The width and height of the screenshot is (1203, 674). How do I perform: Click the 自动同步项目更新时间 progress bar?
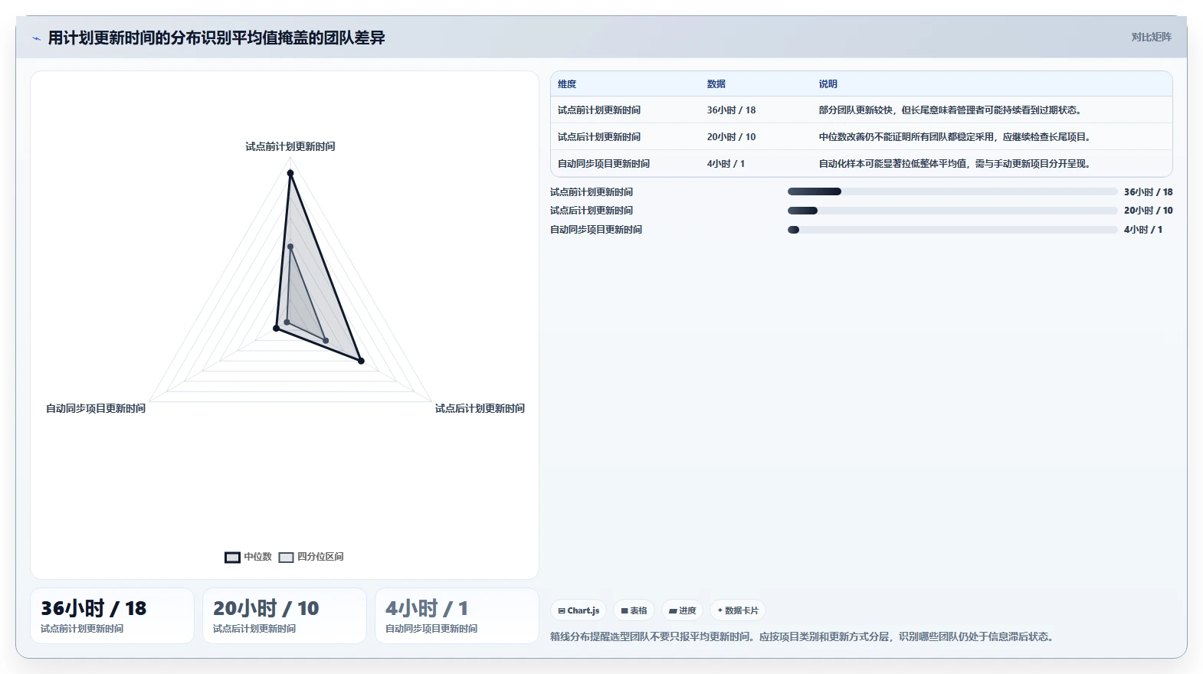[952, 230]
